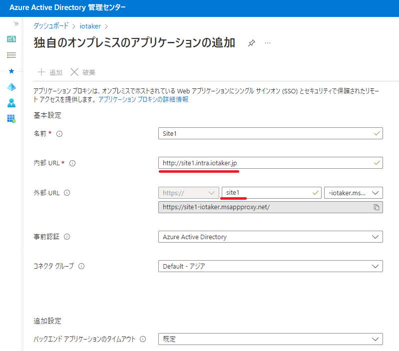This screenshot has height=351, width=399.
Task: Copy the external URL to clipboard
Action: pyautogui.click(x=377, y=207)
